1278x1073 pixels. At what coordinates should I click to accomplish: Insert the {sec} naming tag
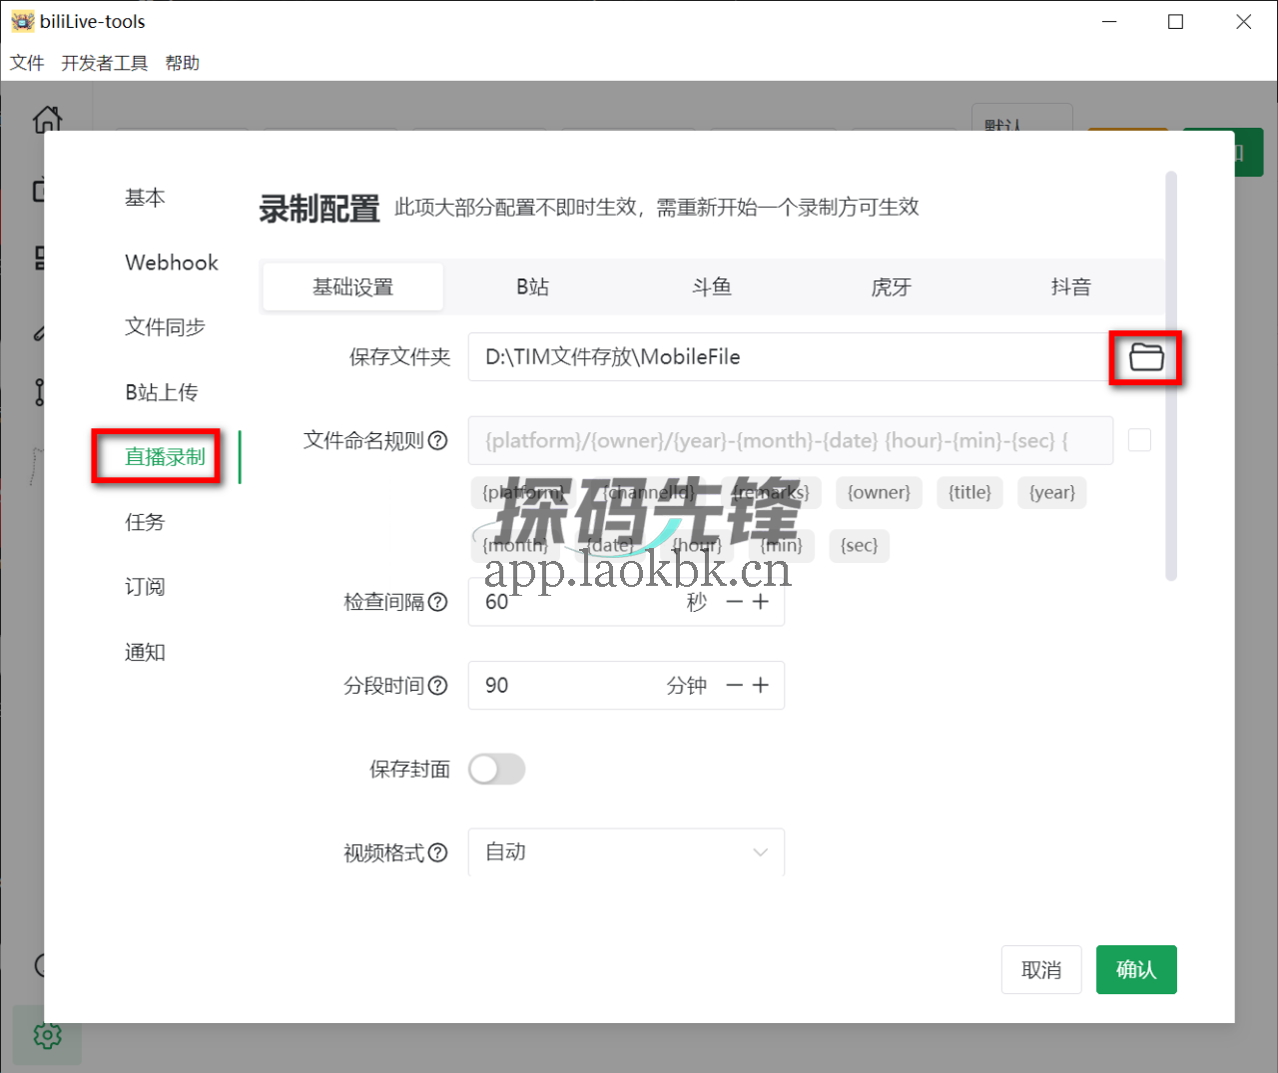click(859, 545)
